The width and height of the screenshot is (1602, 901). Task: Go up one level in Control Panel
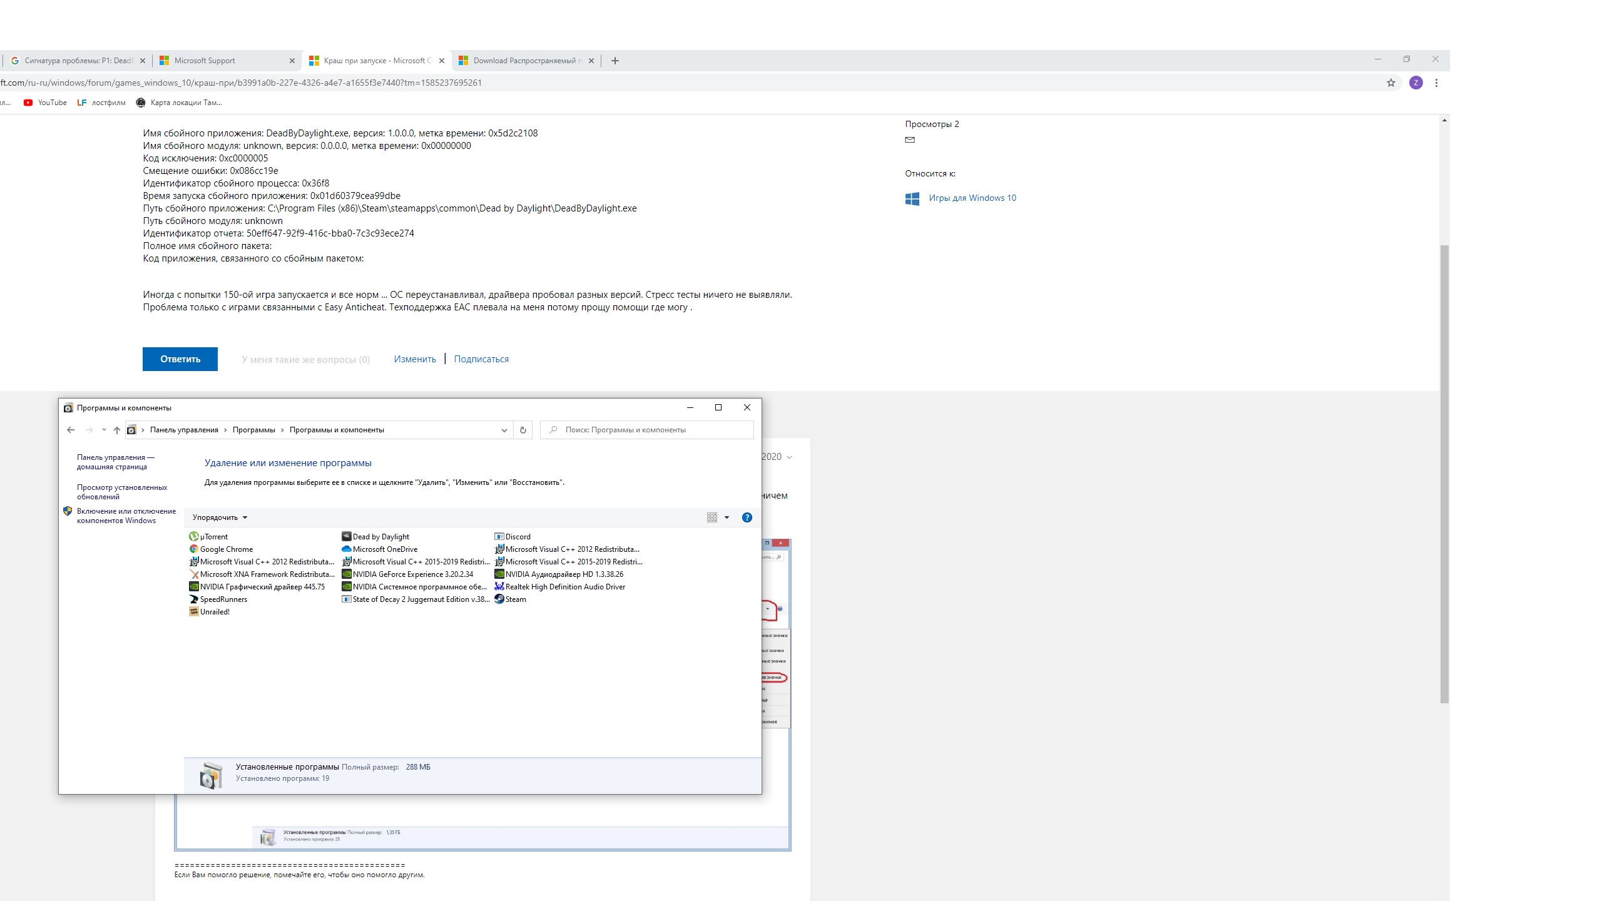tap(116, 430)
